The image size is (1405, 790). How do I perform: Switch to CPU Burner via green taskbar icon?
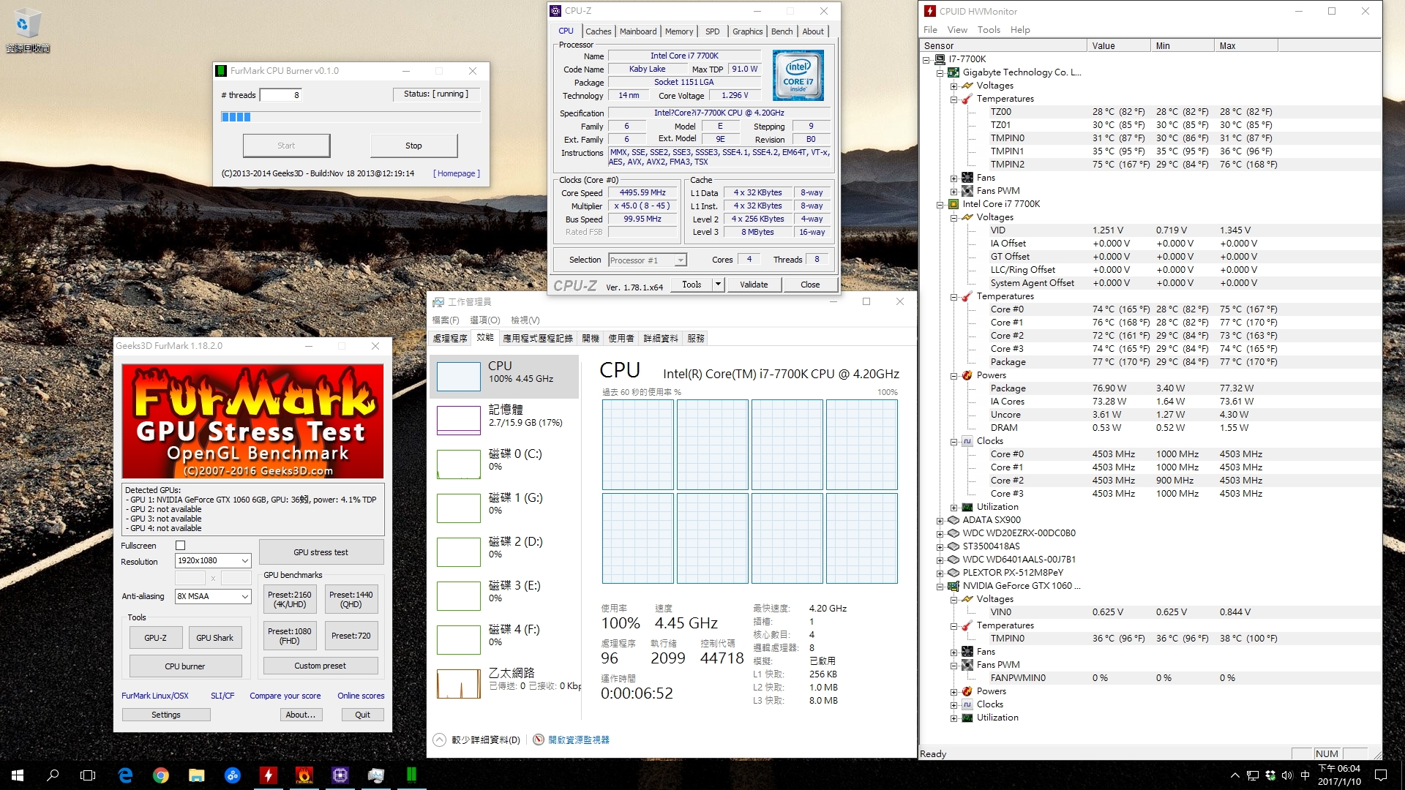click(x=411, y=775)
